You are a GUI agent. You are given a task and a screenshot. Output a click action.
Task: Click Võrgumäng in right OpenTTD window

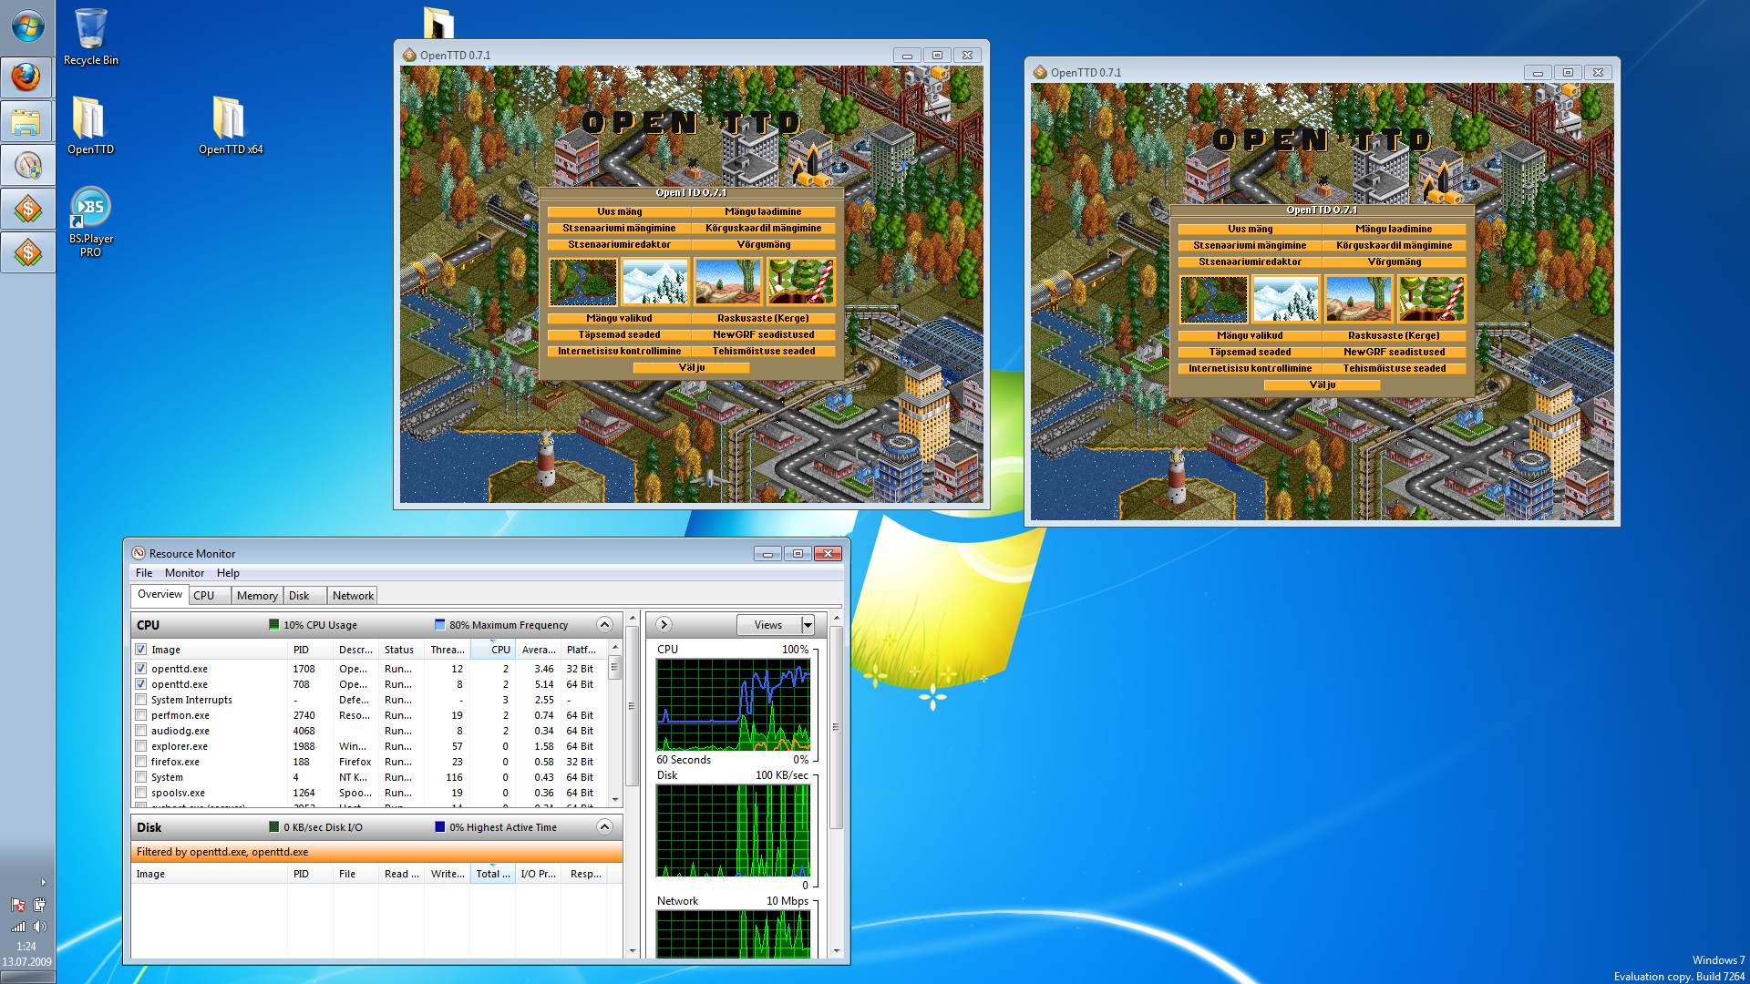pos(1395,262)
